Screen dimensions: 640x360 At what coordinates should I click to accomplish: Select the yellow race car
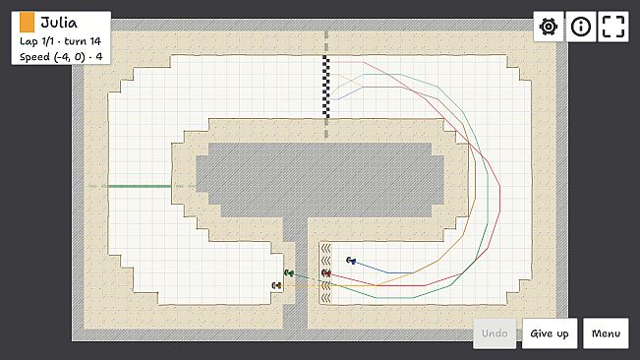pos(276,285)
